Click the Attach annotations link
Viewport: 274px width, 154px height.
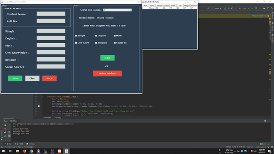(259, 16)
